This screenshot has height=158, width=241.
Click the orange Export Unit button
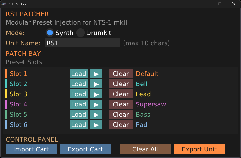pyautogui.click(x=200, y=149)
